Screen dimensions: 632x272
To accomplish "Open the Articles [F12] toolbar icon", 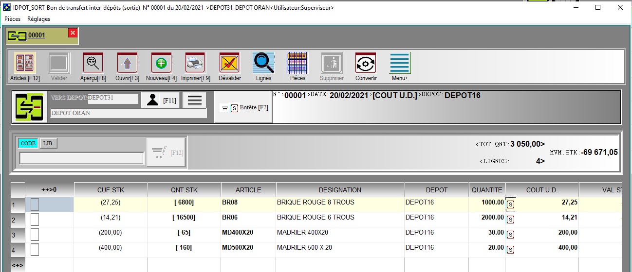I will 25,63.
